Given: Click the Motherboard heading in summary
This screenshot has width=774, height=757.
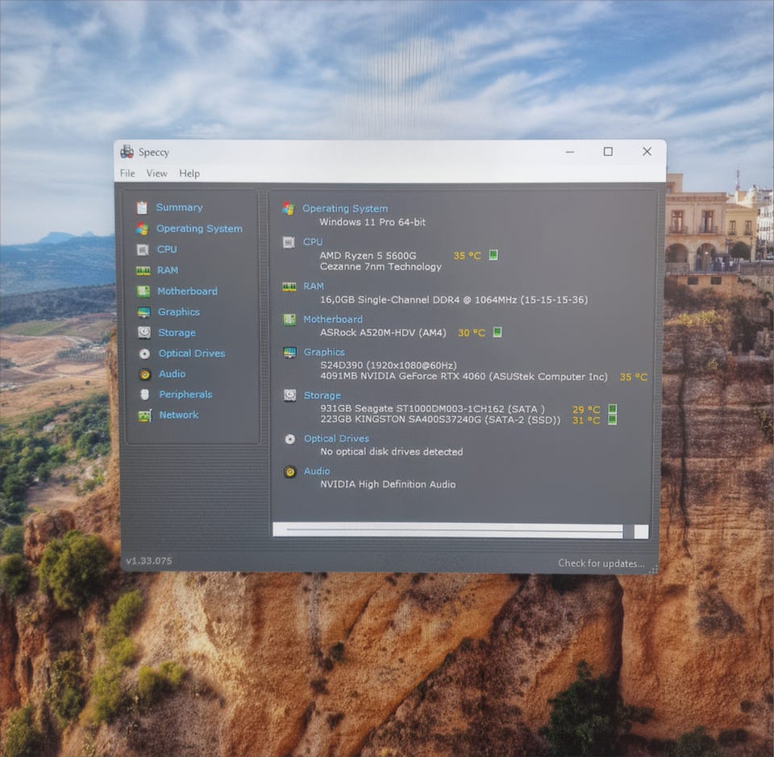Looking at the screenshot, I should point(333,320).
